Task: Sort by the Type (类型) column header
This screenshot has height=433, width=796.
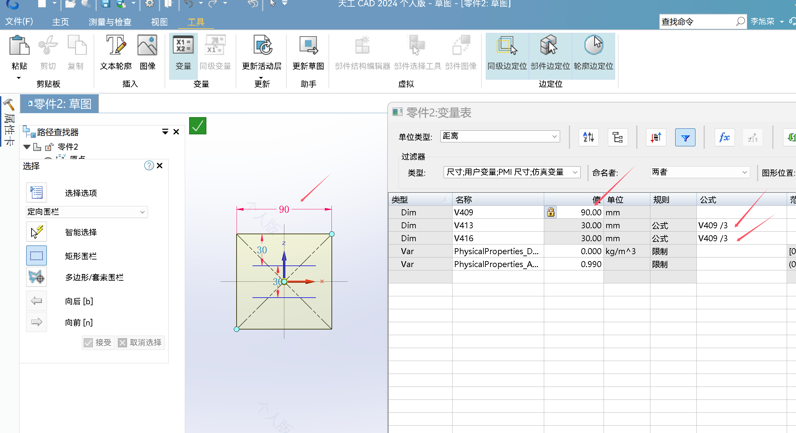Action: 420,199
